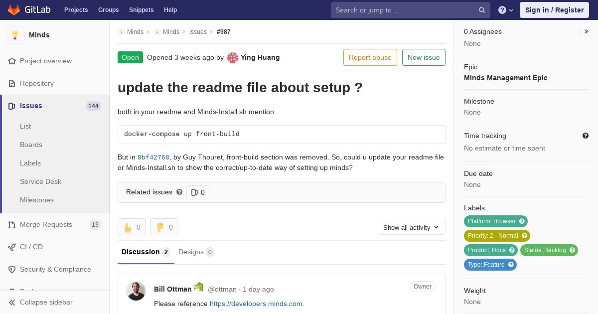Viewport: 598px width, 314px height.
Task: Click the @ottman username
Action: click(x=222, y=289)
